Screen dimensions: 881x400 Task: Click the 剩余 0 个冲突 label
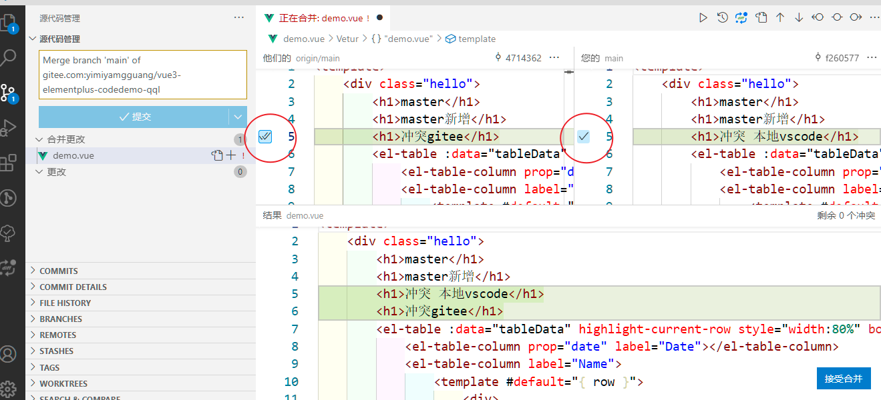846,215
